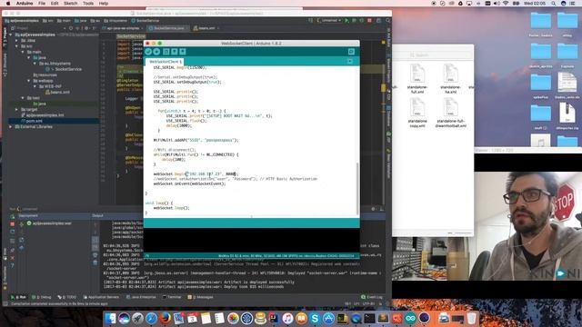582x327 pixels.
Task: Click Upload arrow button in Arduino toolbar
Action: tap(156, 52)
